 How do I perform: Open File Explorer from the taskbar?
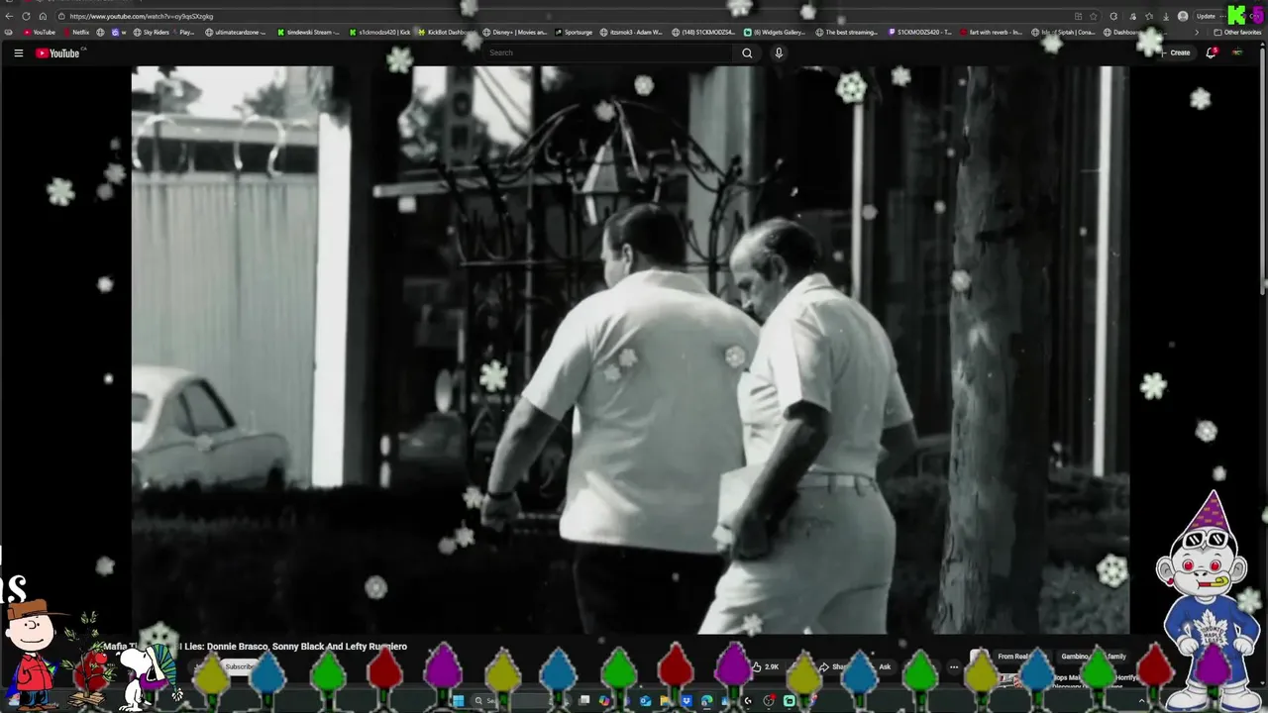coord(666,701)
